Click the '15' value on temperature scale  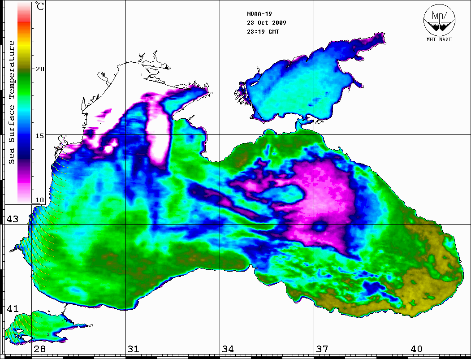tap(40, 136)
